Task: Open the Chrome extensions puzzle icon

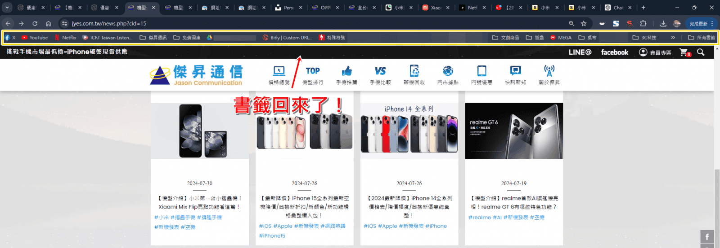Action: tap(643, 23)
